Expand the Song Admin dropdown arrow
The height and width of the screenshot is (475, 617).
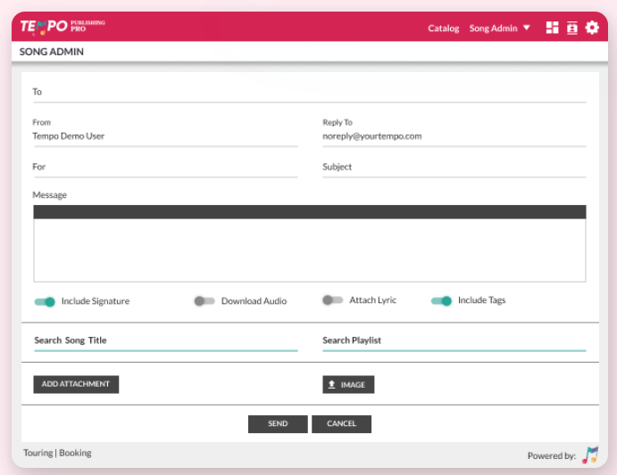527,28
